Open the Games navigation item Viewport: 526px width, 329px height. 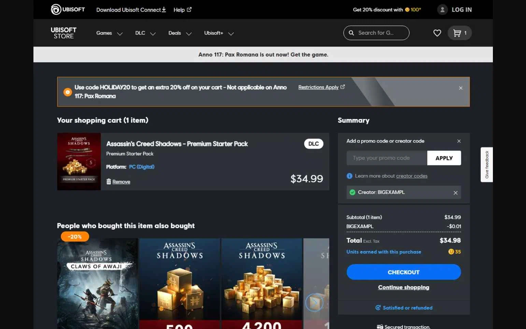point(104,33)
